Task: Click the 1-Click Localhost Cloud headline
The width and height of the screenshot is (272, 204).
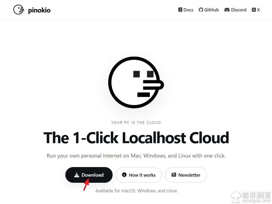Action: (136, 138)
